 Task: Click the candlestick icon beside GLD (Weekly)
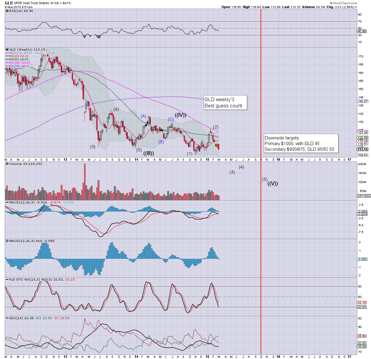pos(7,49)
